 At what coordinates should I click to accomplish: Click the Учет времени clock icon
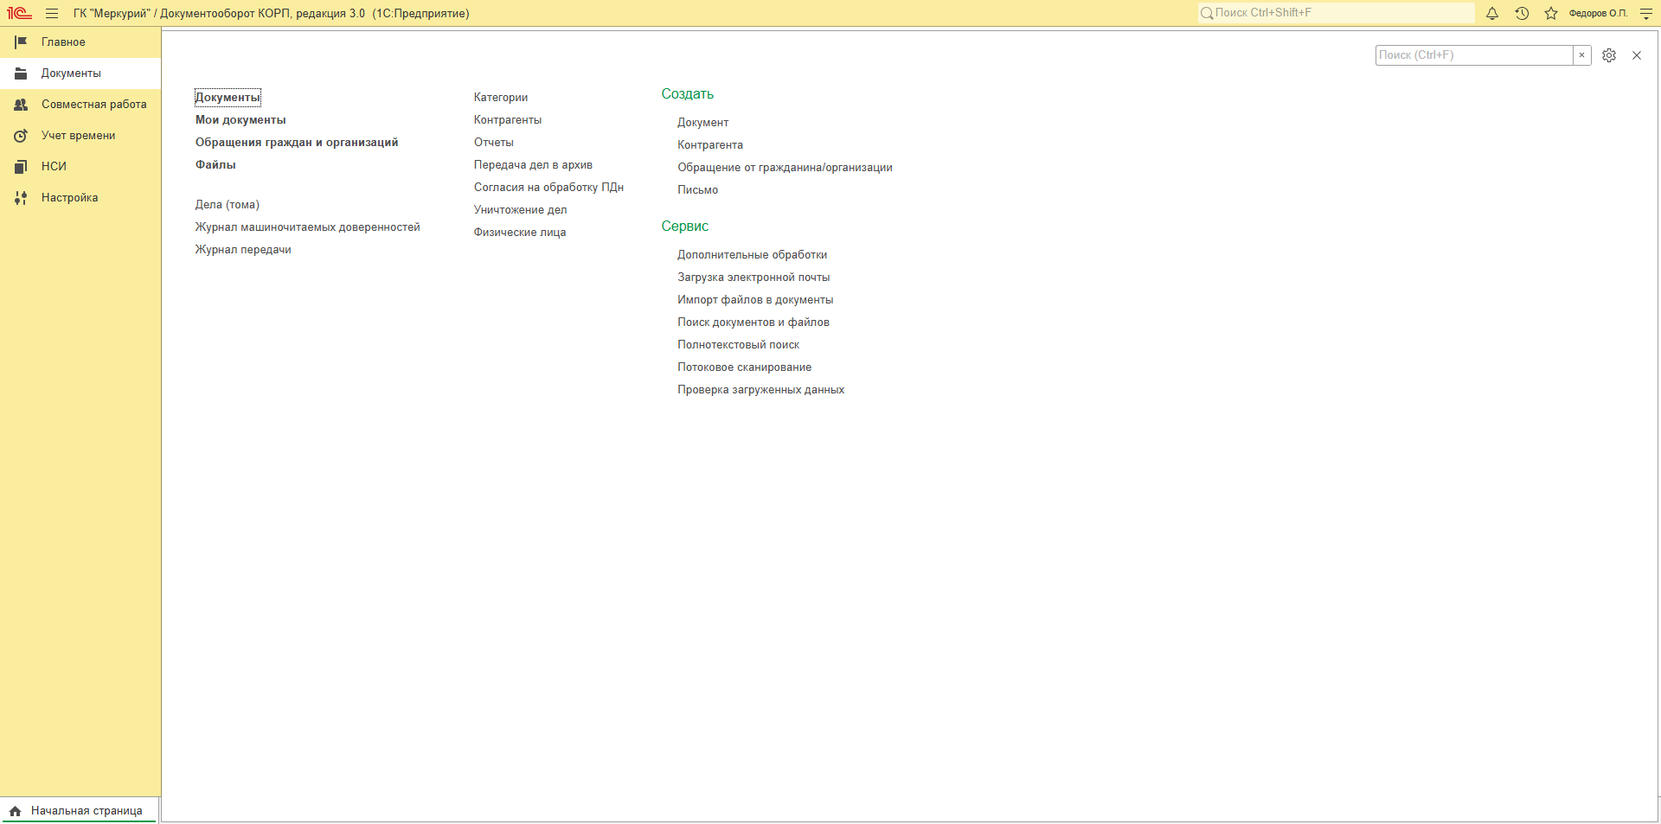[21, 135]
